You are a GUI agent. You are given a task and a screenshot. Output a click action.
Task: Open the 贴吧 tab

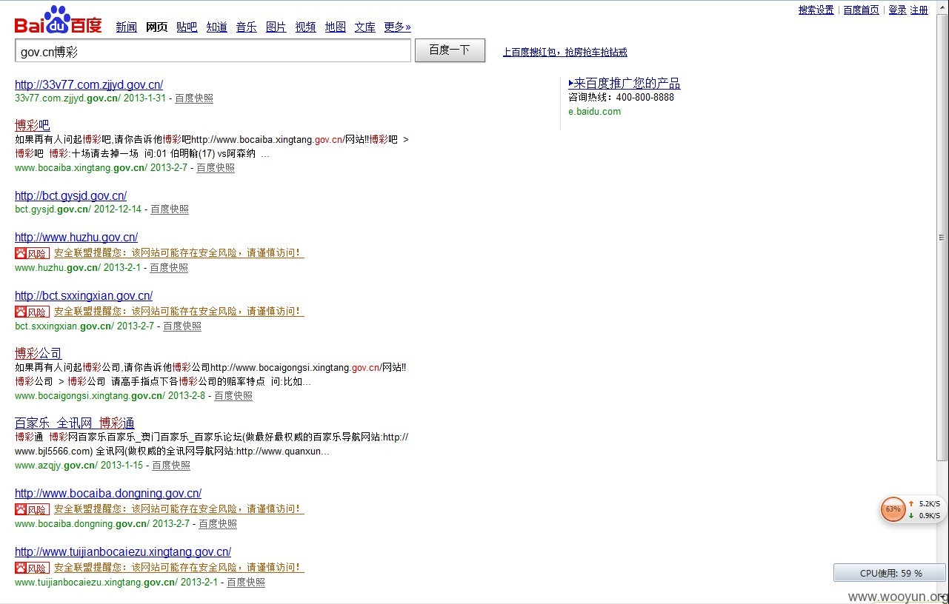tap(187, 27)
